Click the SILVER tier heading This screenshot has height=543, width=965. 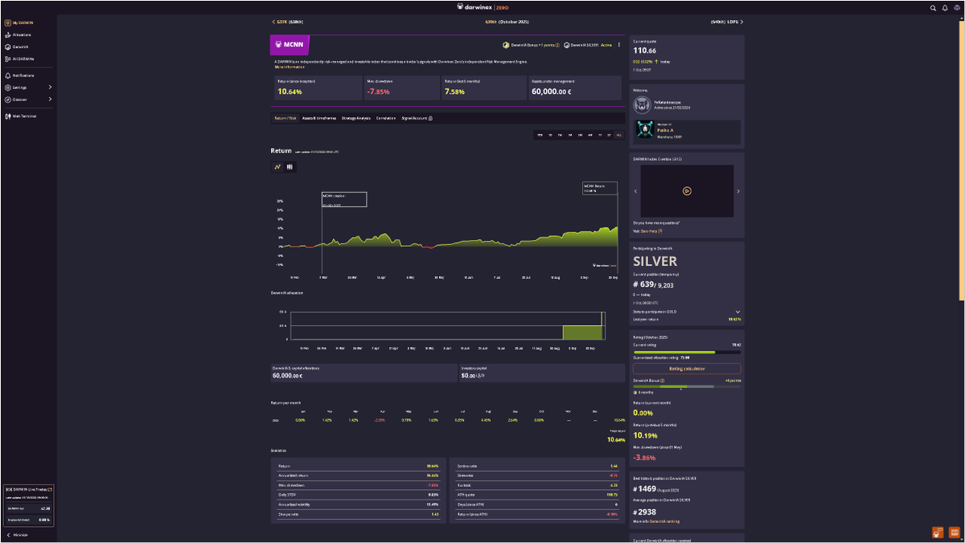point(655,261)
